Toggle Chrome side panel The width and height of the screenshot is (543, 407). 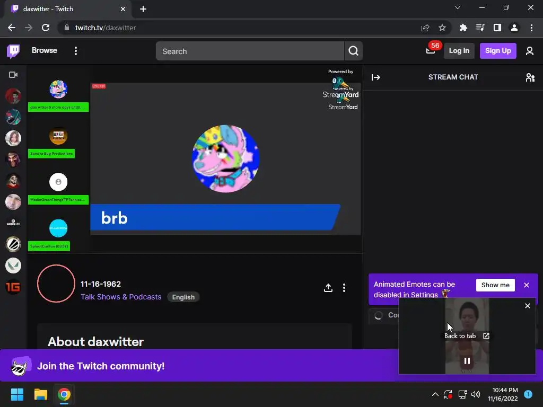tap(497, 28)
